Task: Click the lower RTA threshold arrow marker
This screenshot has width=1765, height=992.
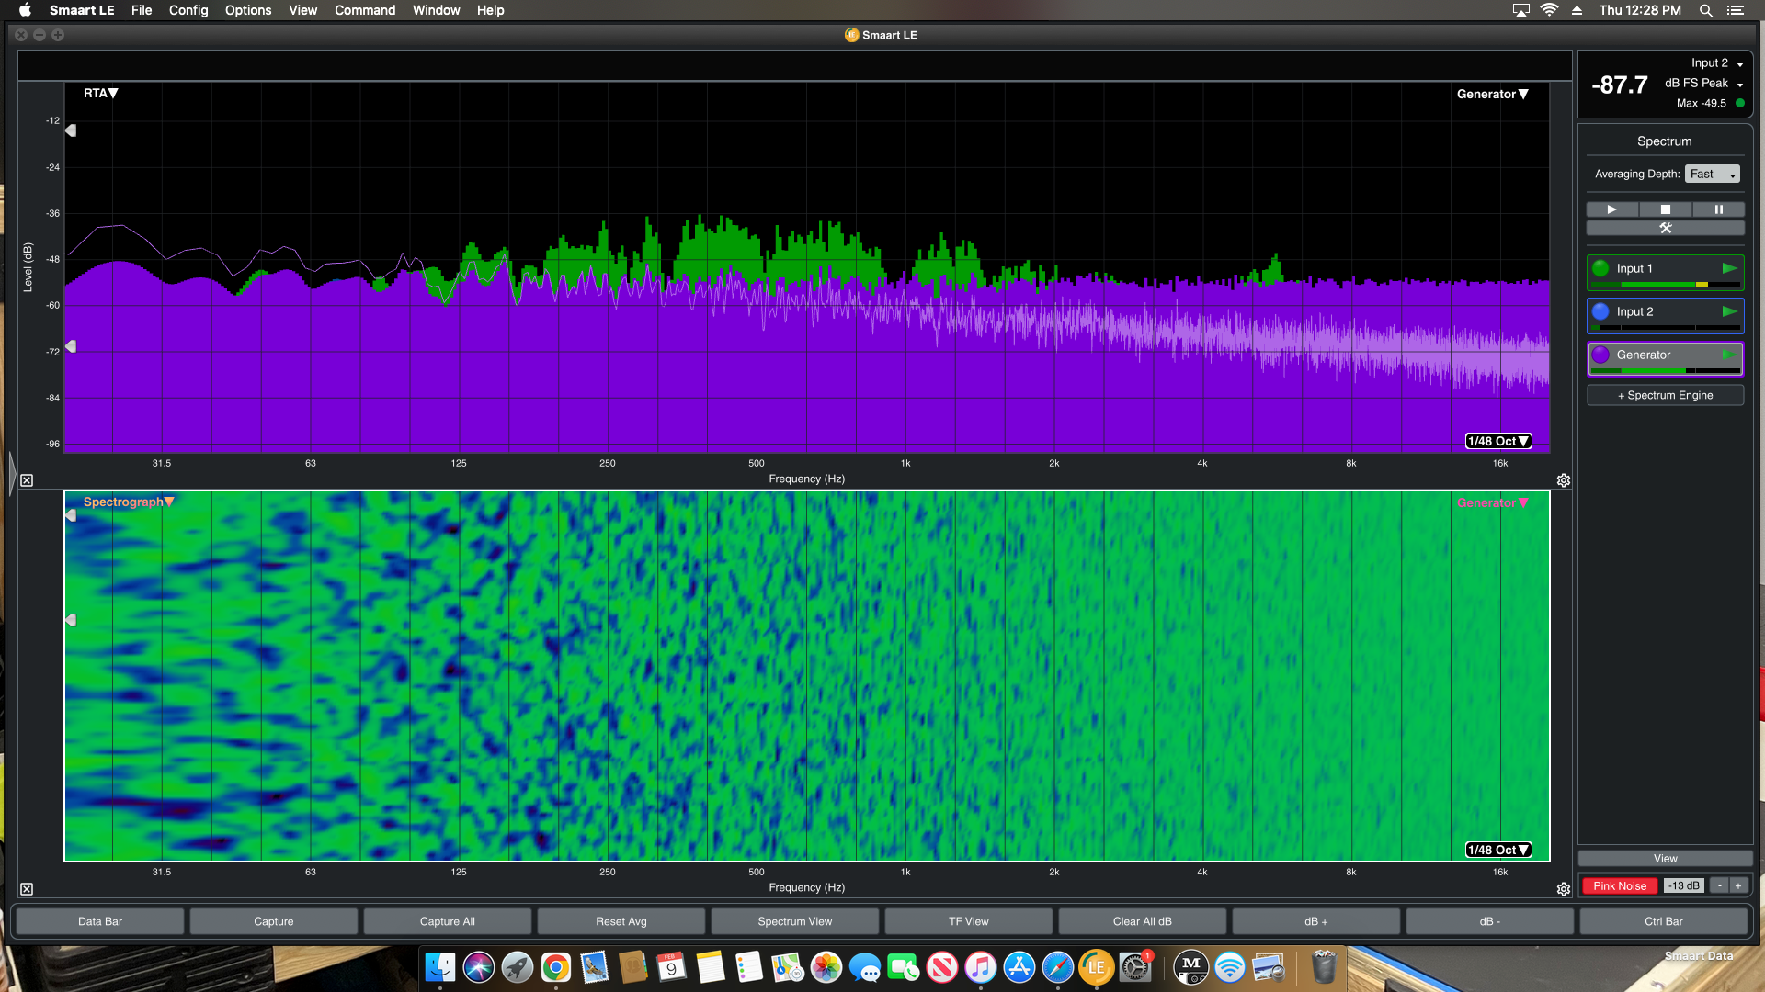Action: (71, 346)
